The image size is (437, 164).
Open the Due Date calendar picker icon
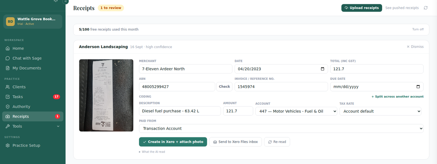pyautogui.click(x=418, y=87)
